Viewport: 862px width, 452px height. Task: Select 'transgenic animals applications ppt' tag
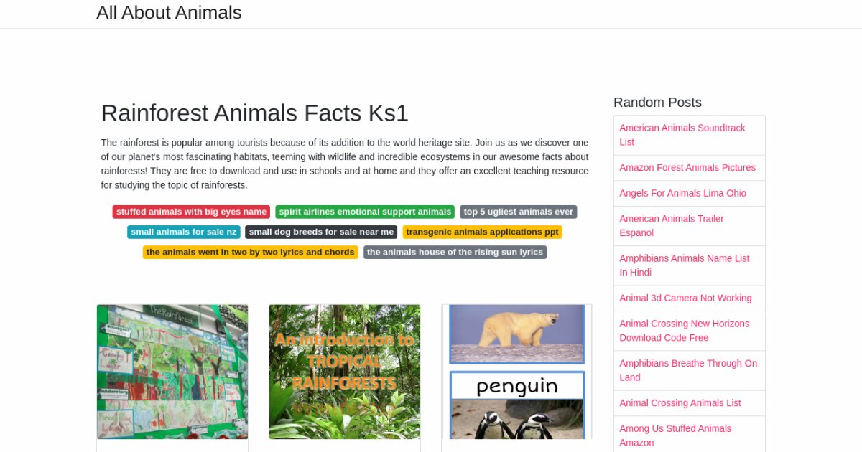tap(482, 232)
